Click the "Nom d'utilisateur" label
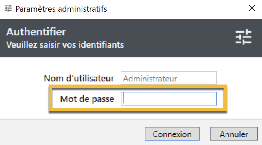Image resolution: width=262 pixels, height=145 pixels. (79, 78)
